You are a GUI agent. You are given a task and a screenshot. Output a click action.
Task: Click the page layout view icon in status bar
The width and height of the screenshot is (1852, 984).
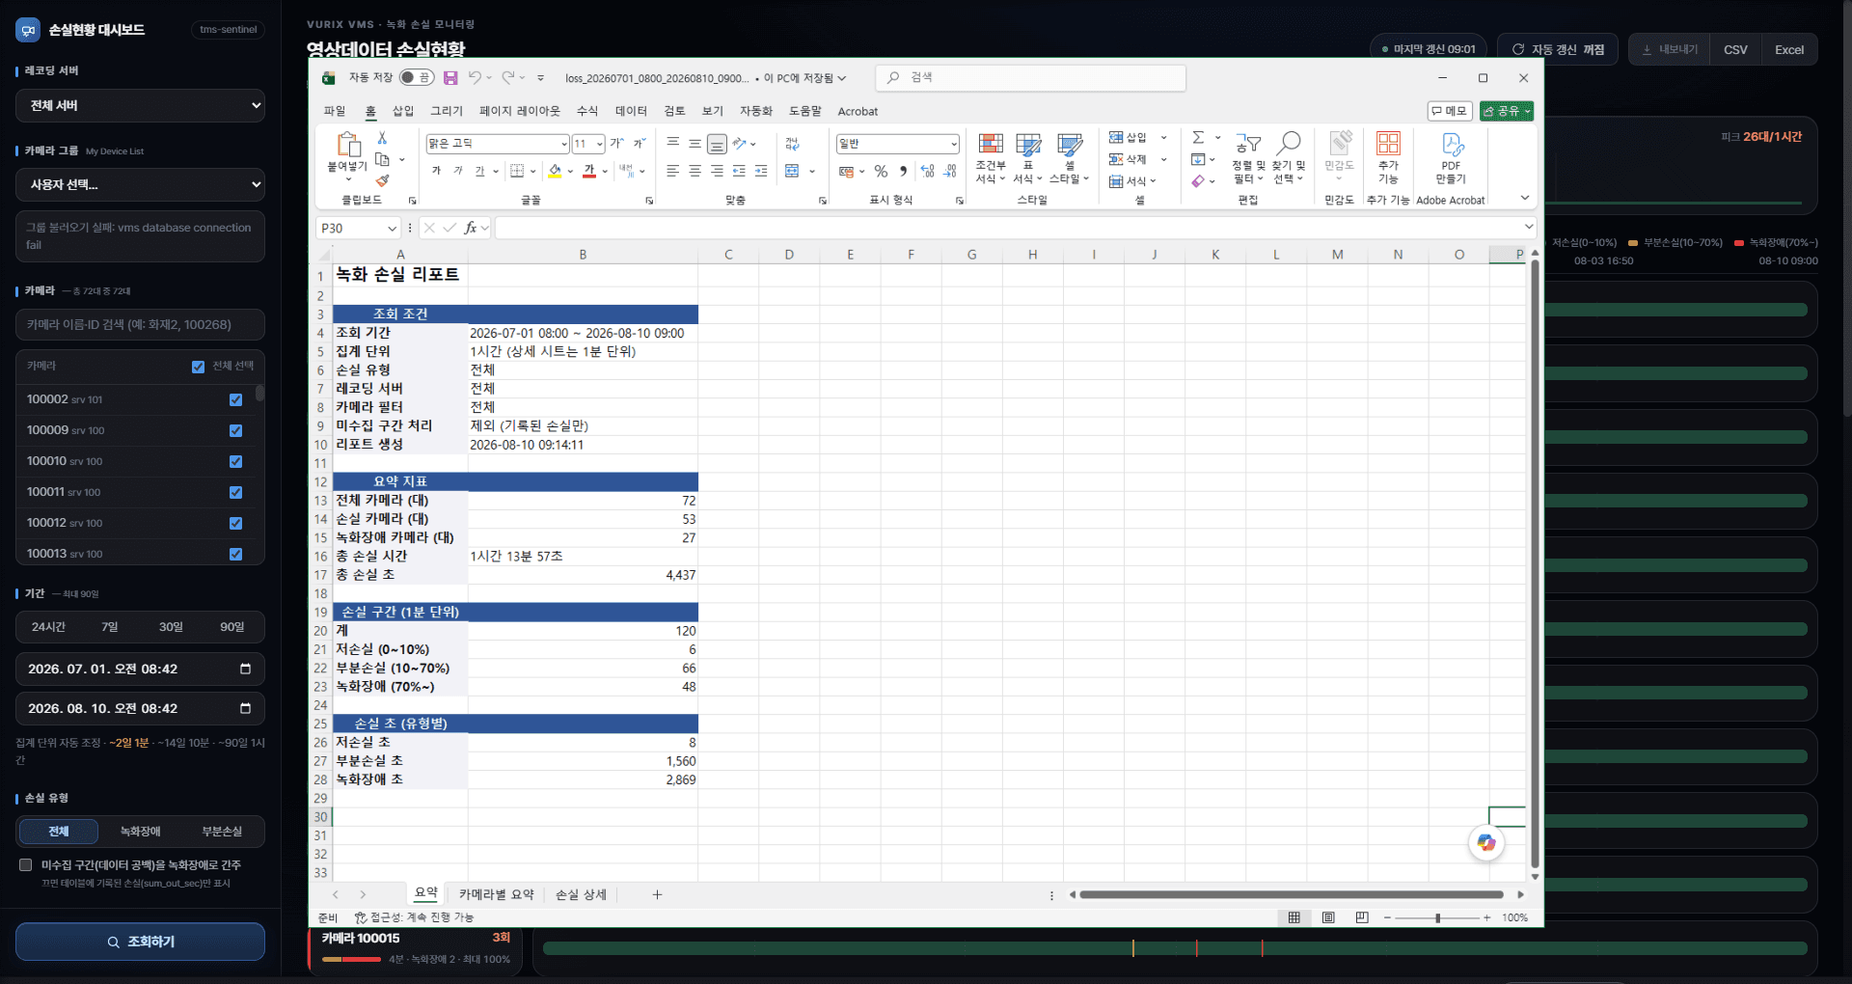[x=1328, y=917]
